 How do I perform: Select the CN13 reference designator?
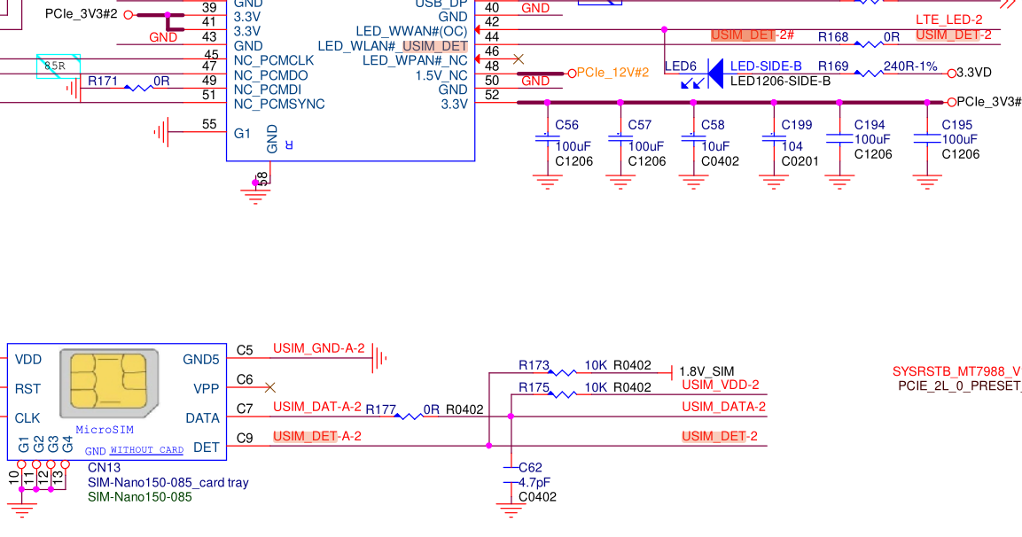(104, 467)
